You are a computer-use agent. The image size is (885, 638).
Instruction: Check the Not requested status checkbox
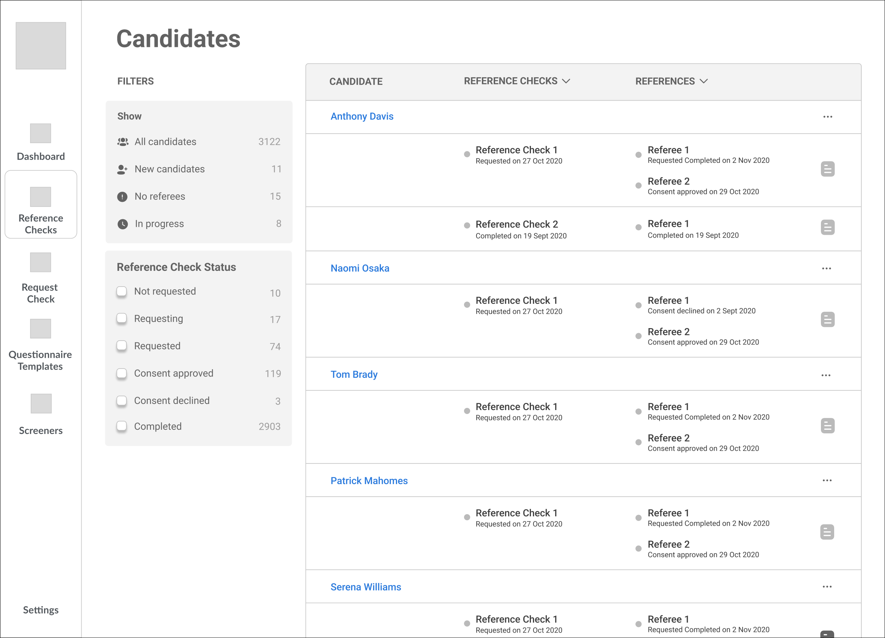[x=122, y=291]
